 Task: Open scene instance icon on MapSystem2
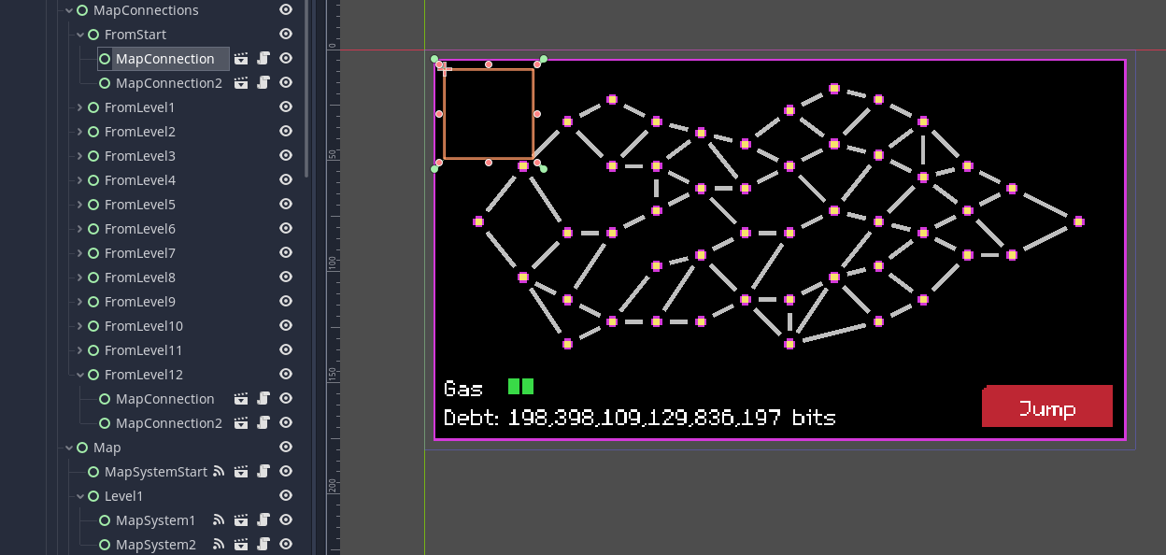click(241, 545)
